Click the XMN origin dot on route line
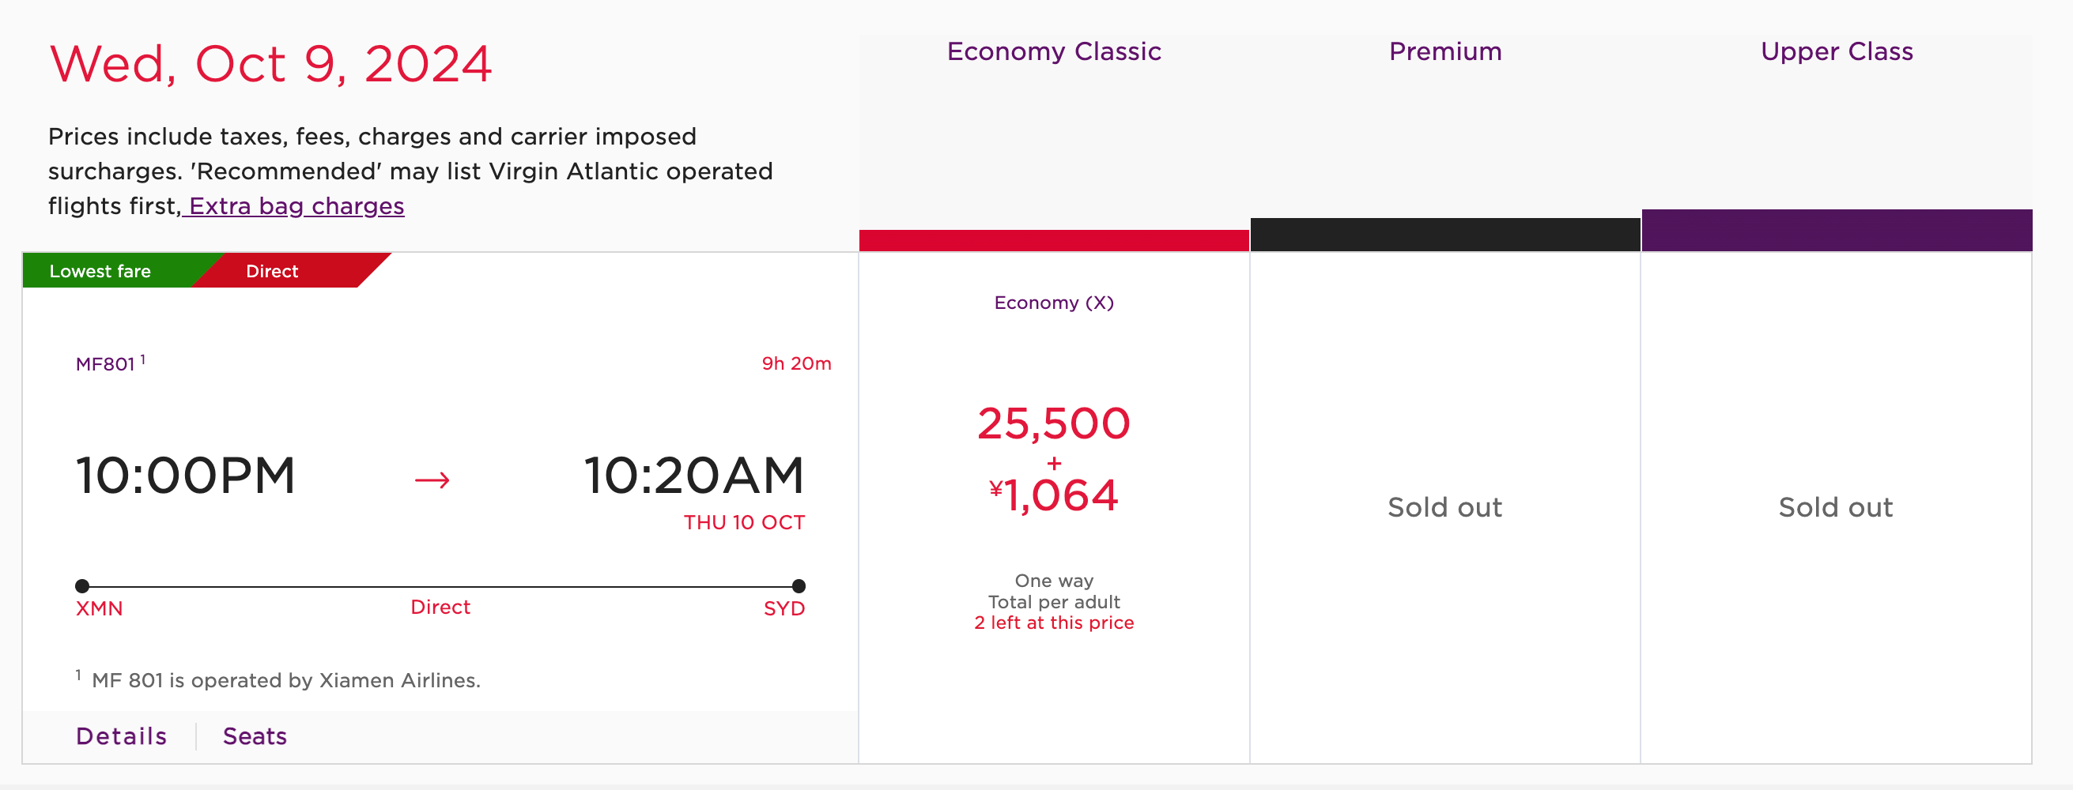The width and height of the screenshot is (2073, 790). tap(82, 585)
